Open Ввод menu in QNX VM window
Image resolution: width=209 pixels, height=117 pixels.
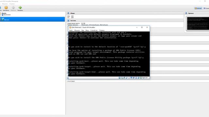point(87,30)
